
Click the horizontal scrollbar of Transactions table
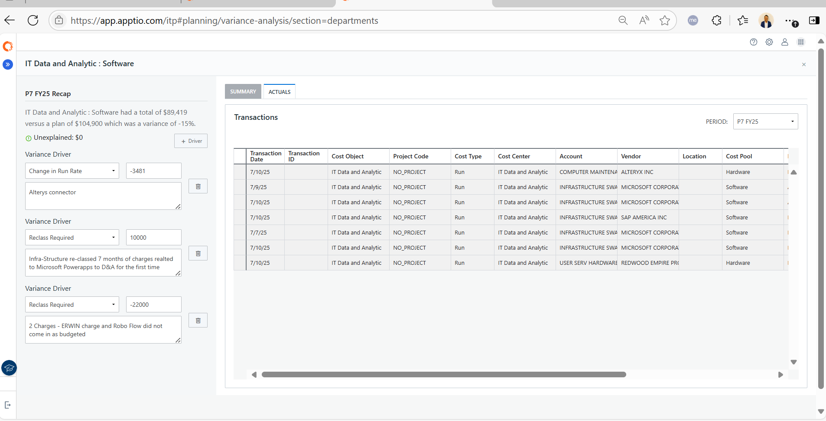[444, 375]
